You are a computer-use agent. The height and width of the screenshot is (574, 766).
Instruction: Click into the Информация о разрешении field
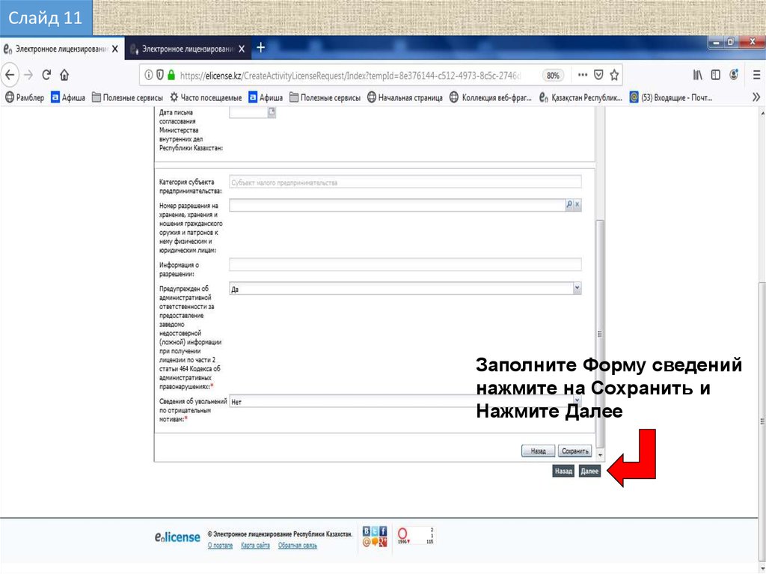pyautogui.click(x=405, y=264)
